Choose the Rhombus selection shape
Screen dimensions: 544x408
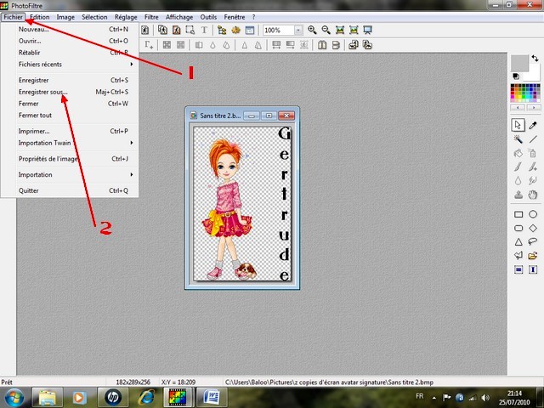tap(533, 228)
